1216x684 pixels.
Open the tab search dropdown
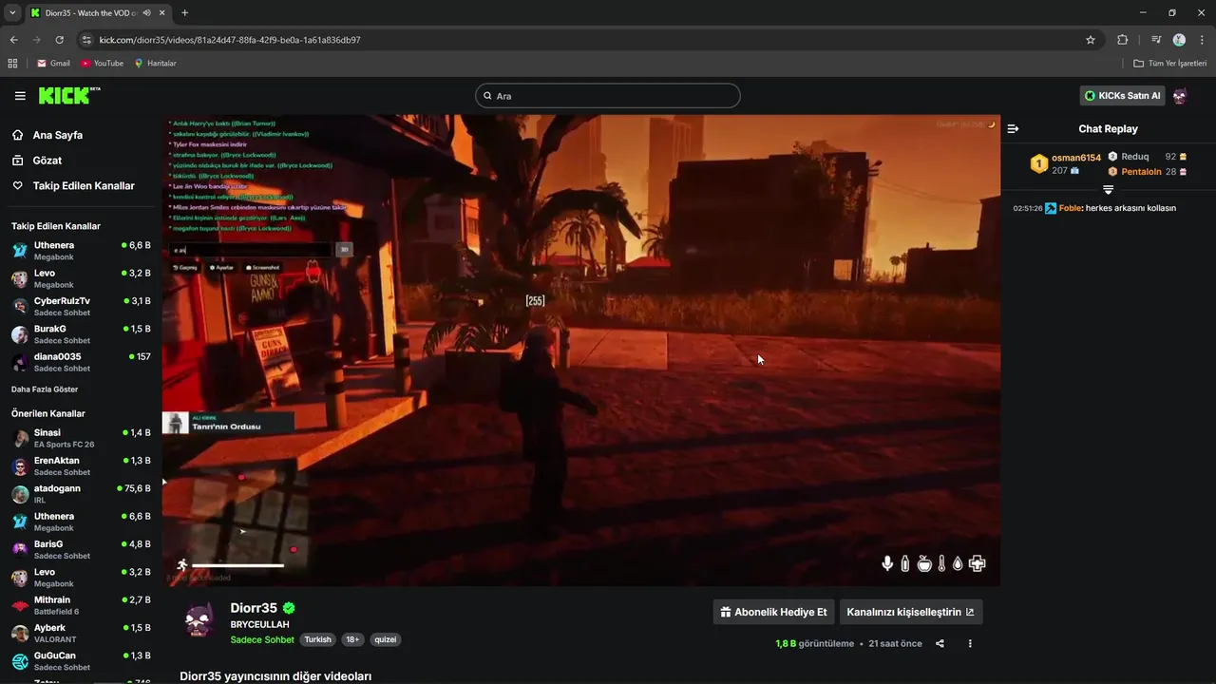click(x=12, y=12)
